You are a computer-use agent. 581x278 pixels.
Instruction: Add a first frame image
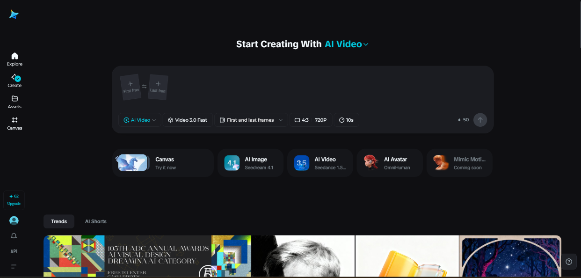[131, 86]
